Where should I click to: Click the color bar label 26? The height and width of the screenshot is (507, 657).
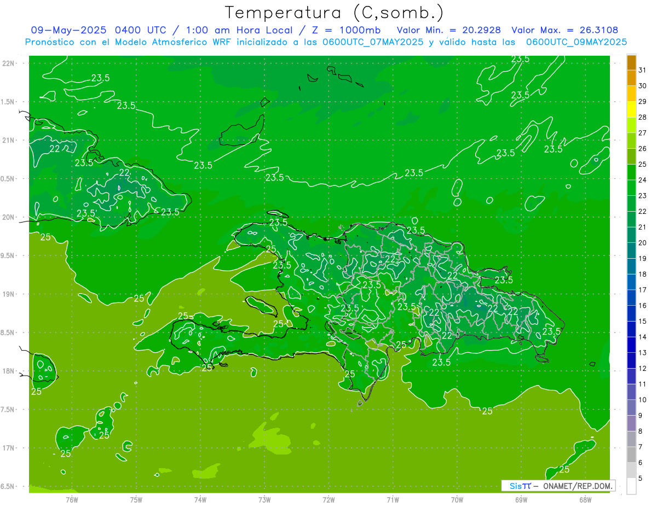click(x=643, y=148)
